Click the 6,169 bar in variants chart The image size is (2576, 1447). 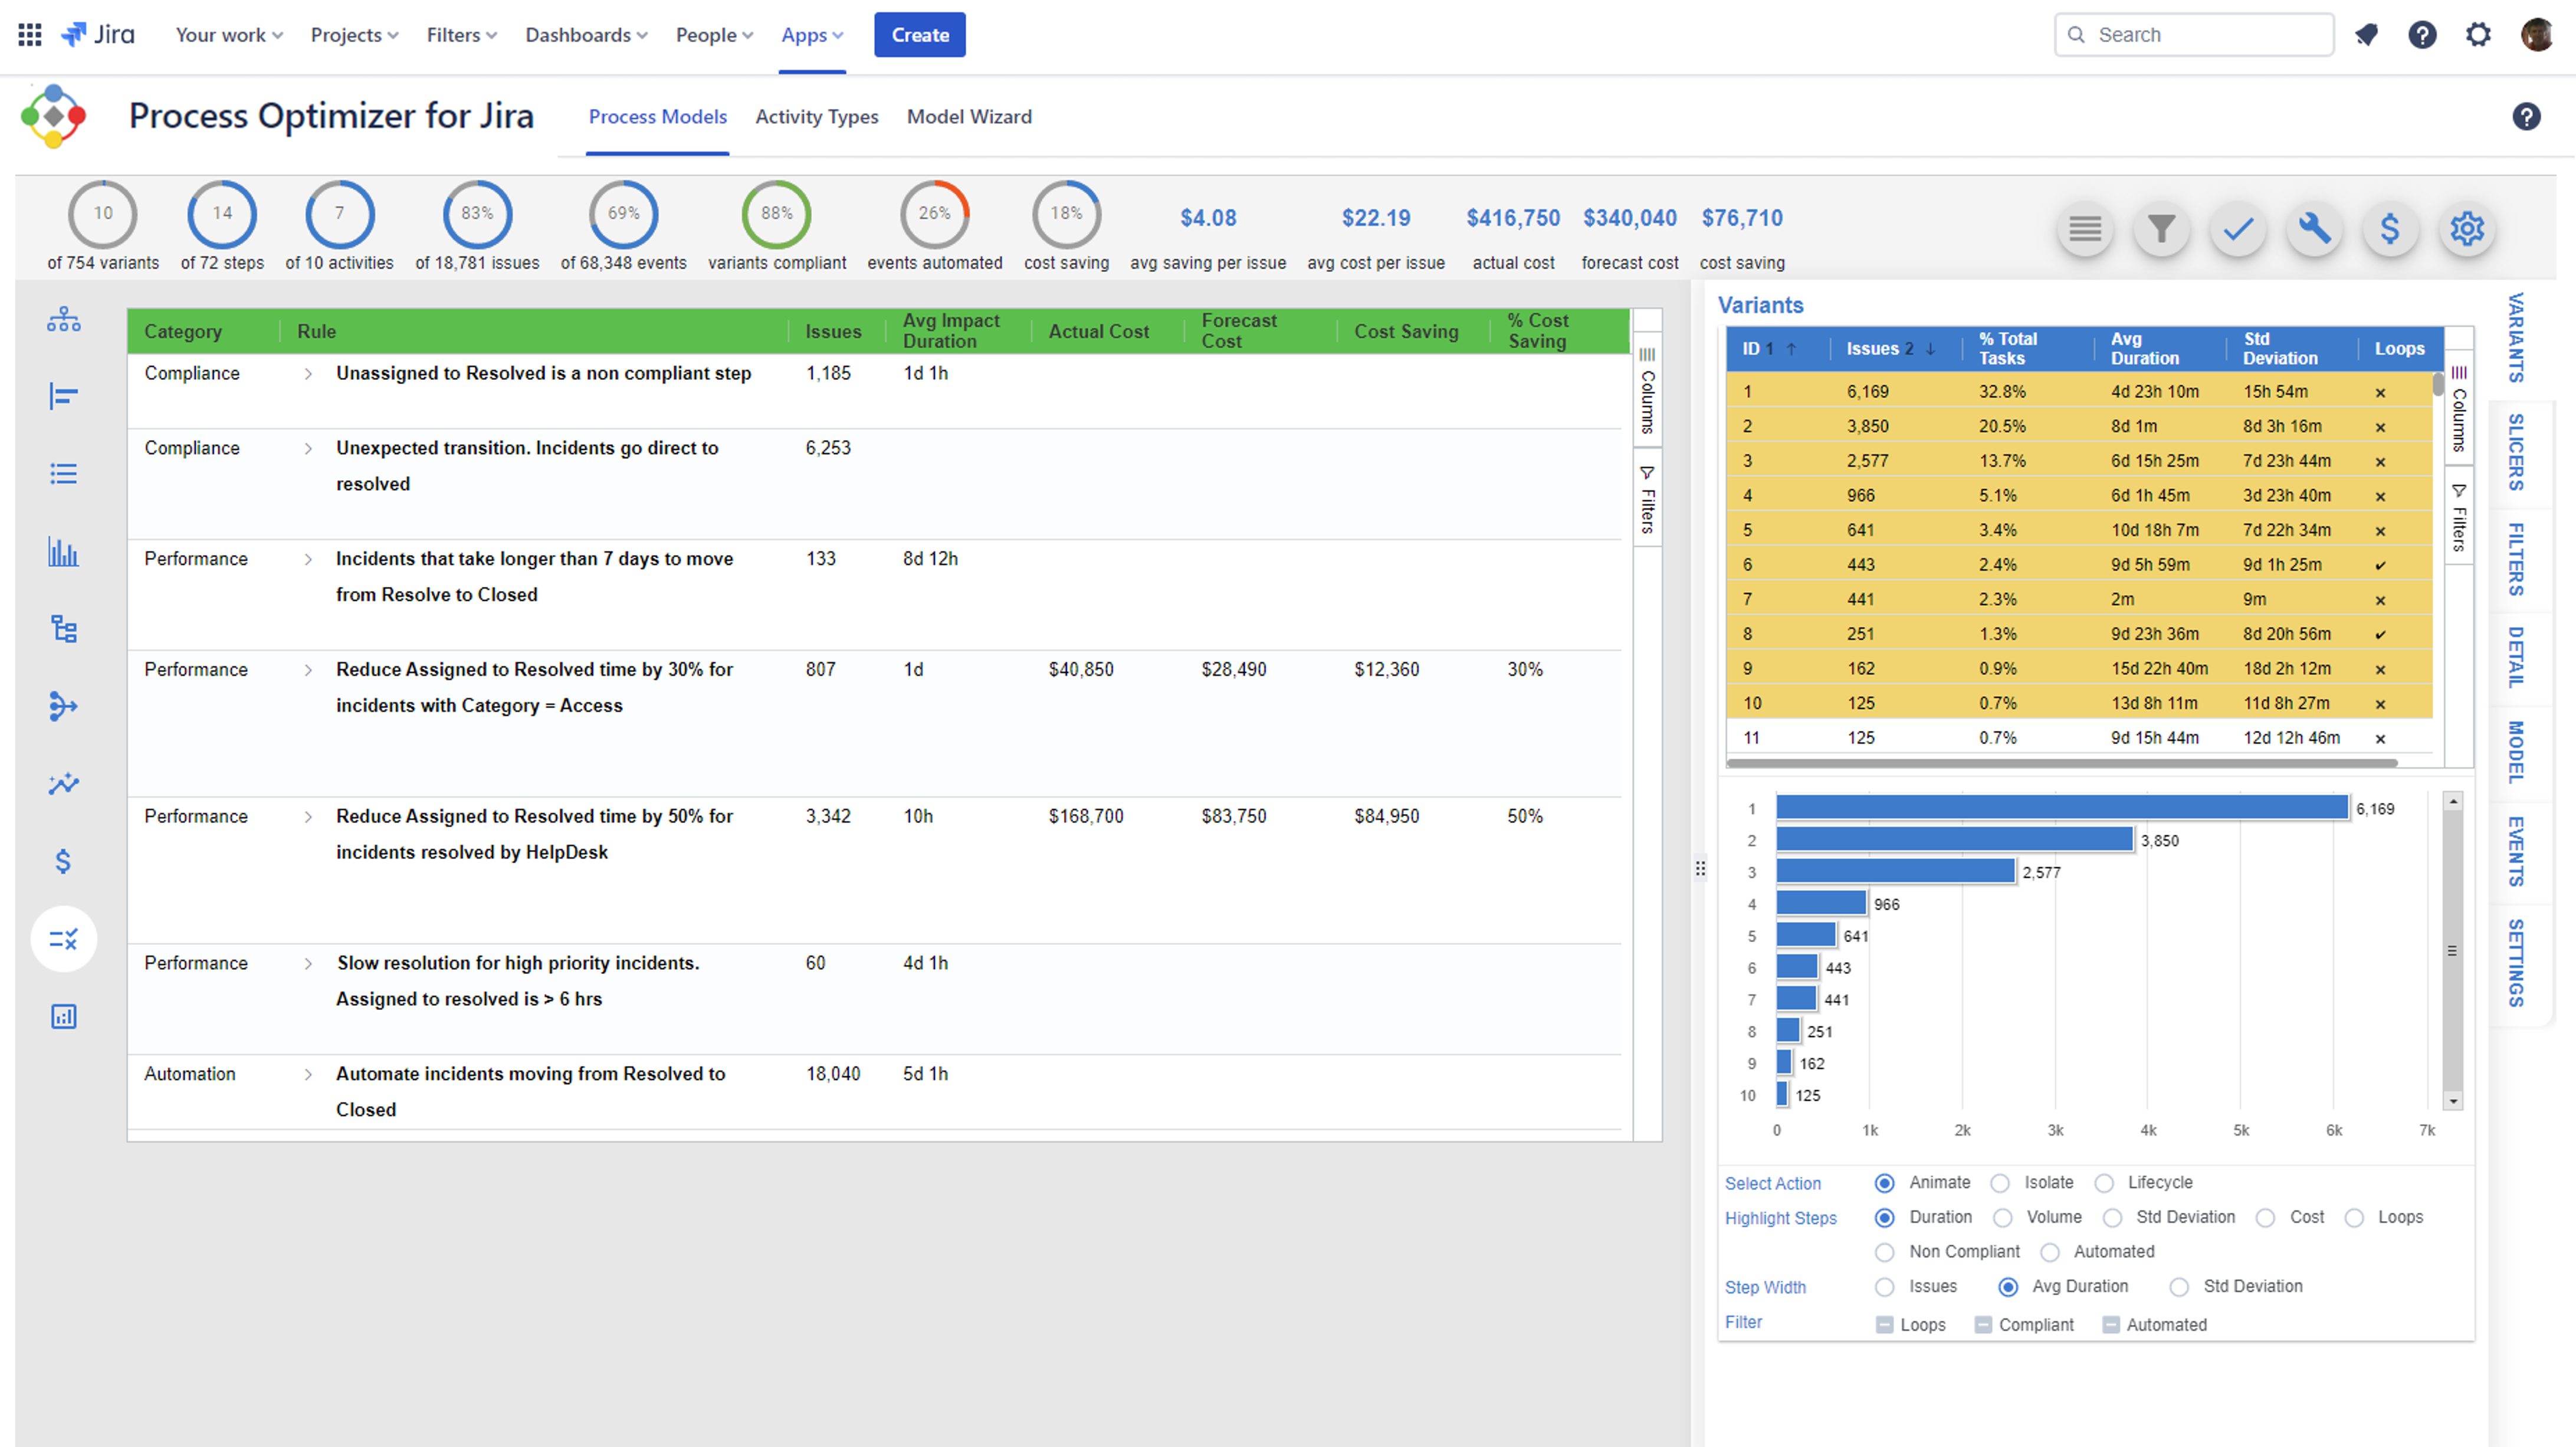tap(2062, 807)
